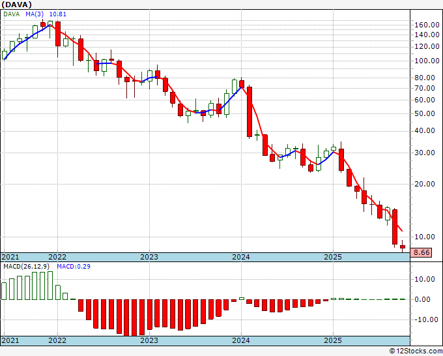Click the 80.00 price axis label
The image size is (443, 356).
(x=425, y=78)
